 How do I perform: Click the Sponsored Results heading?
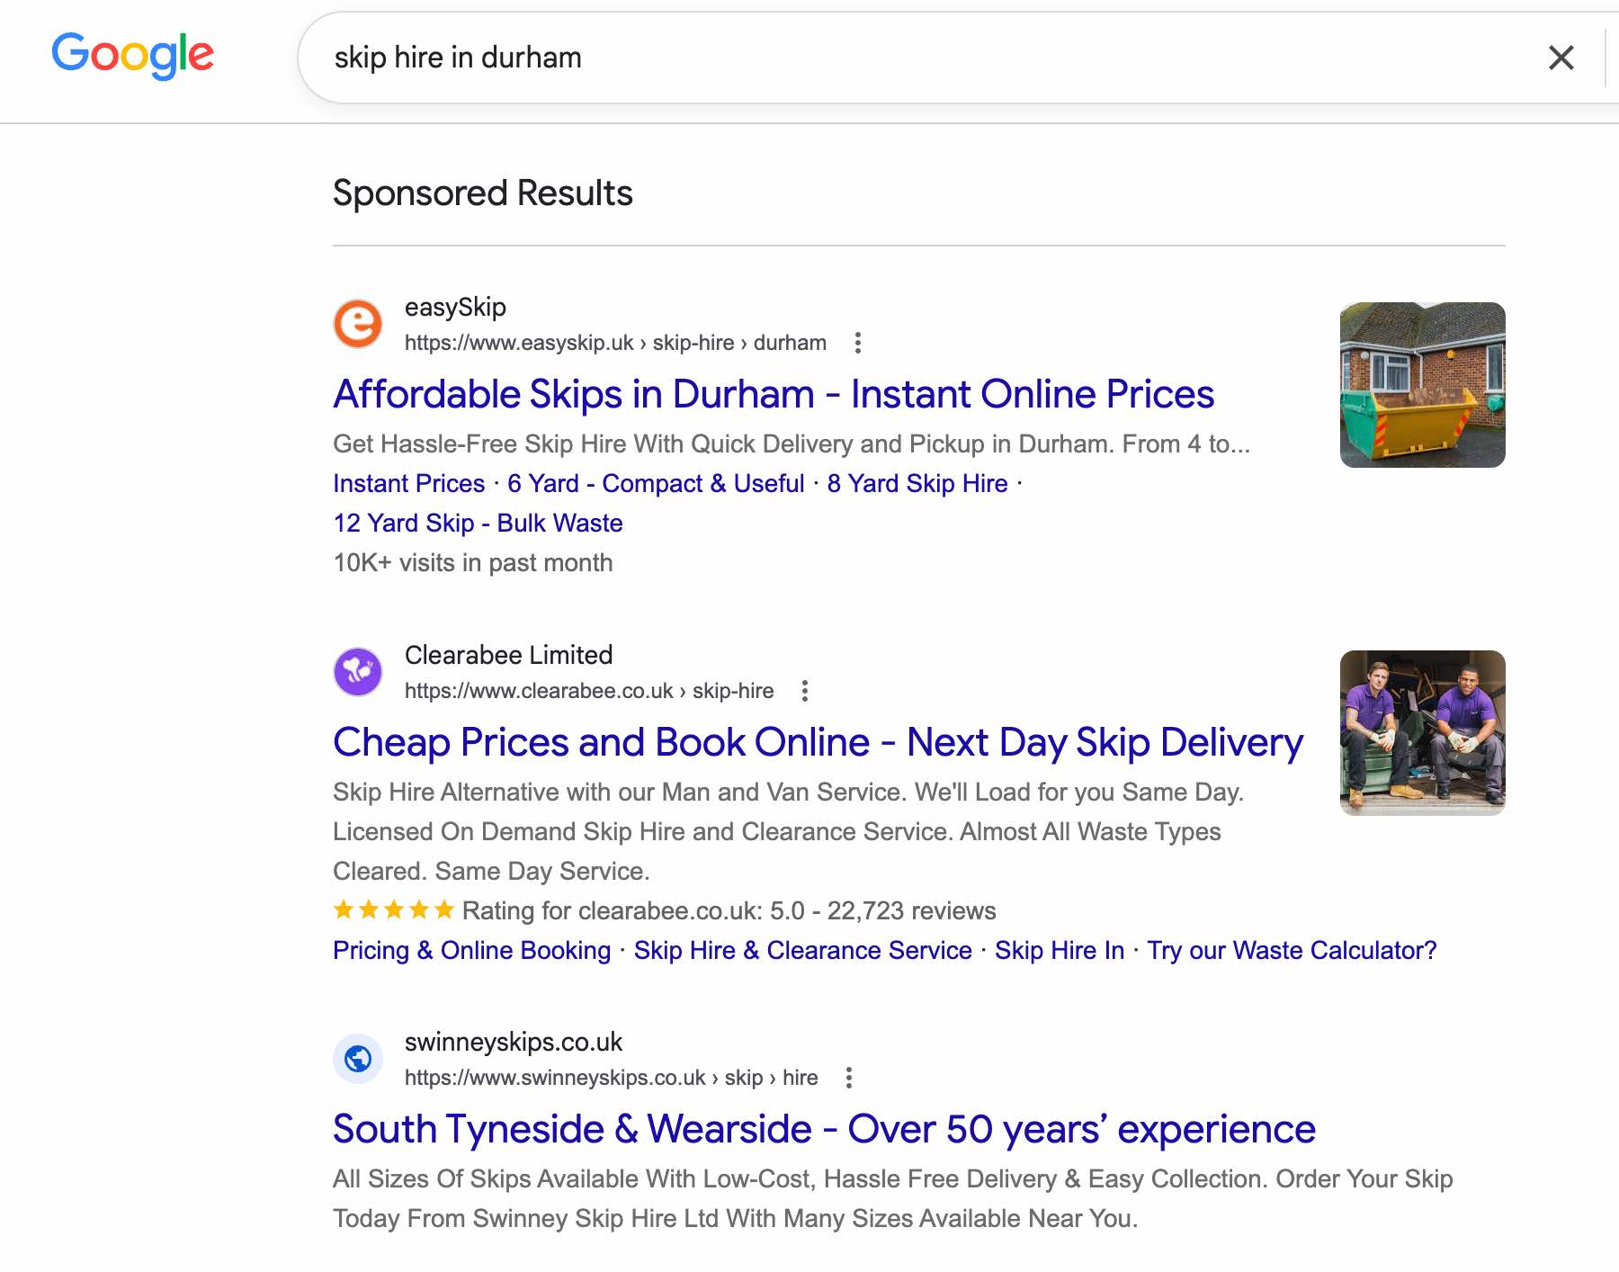483,193
